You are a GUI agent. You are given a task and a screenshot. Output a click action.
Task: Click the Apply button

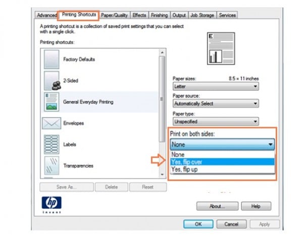pos(264,224)
